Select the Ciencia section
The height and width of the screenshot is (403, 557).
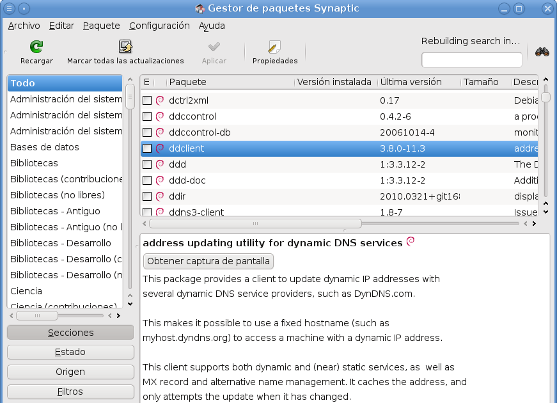[65, 291]
